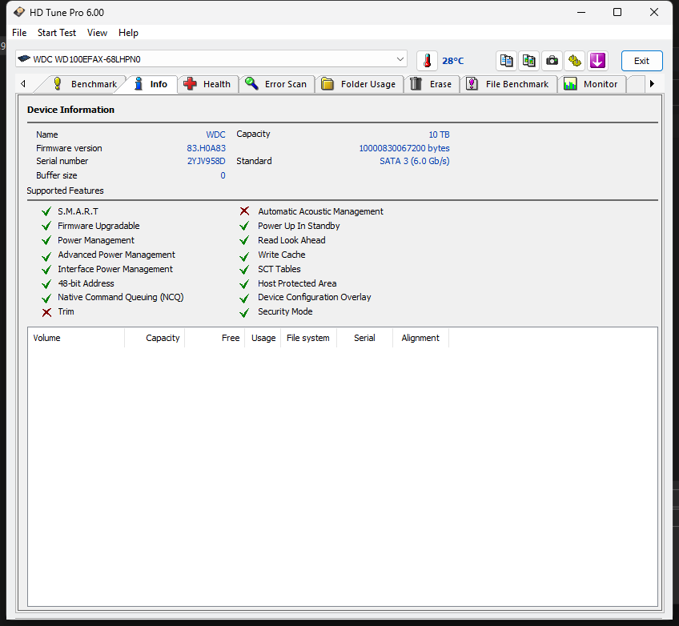Click the HD Tune Pro title bar icon
Screen dimensions: 679x626
[19, 12]
